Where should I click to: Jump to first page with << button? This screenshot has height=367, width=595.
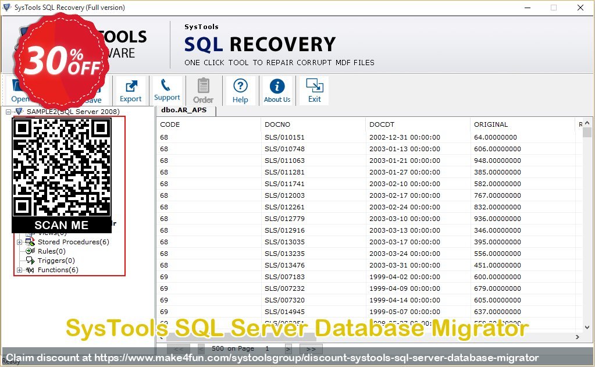click(x=179, y=349)
